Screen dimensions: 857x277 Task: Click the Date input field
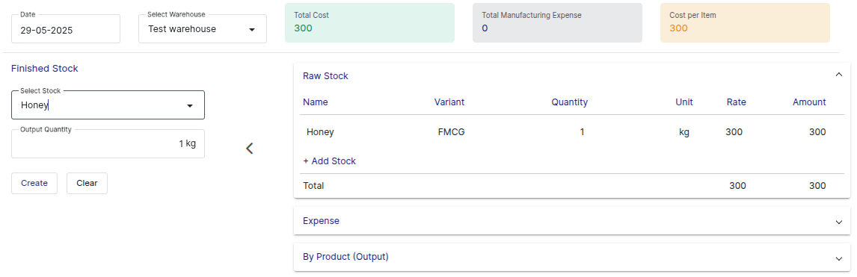(66, 29)
